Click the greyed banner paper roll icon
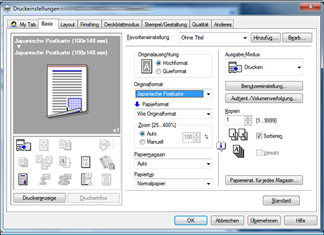The image size is (324, 235). tap(106, 179)
